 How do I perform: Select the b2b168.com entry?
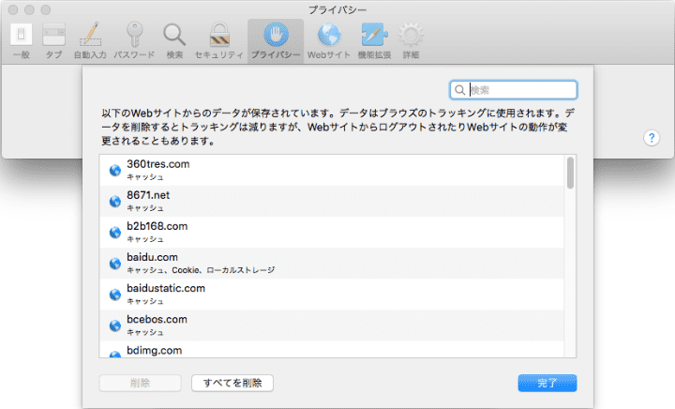[332, 233]
